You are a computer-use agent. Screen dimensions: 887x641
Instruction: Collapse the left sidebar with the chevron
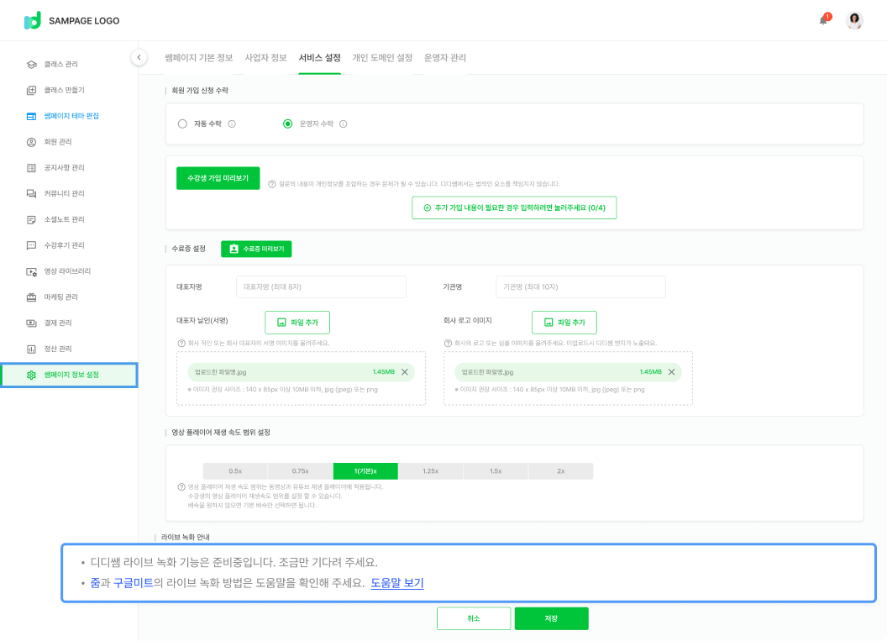coord(139,57)
